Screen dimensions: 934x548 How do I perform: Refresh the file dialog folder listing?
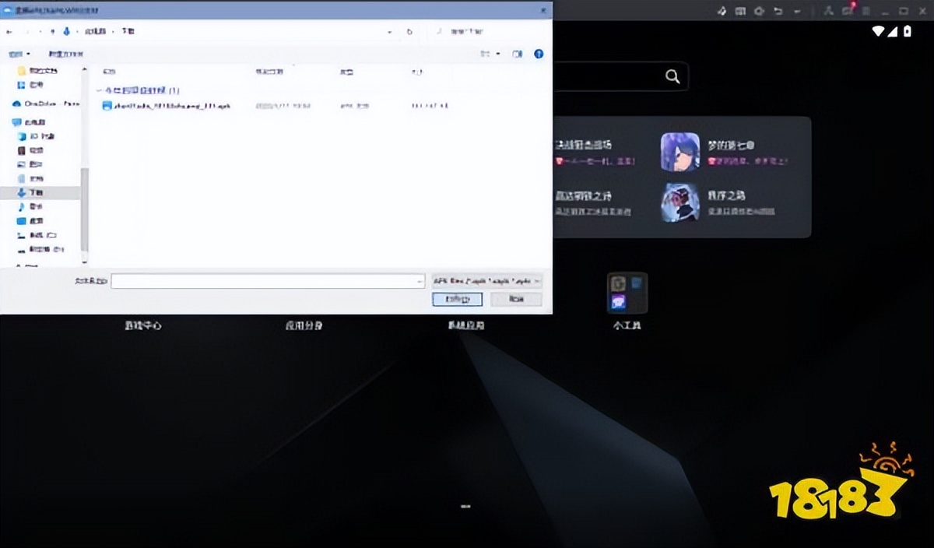[x=409, y=32]
